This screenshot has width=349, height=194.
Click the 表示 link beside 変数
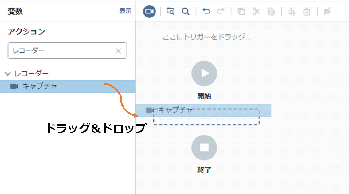click(125, 11)
